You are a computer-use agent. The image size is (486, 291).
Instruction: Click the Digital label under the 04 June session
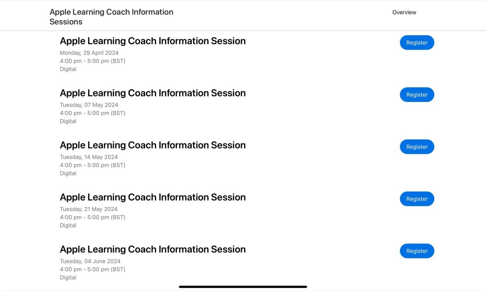68,277
